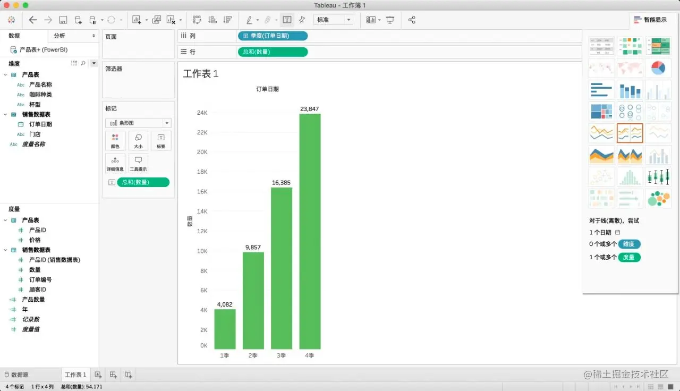
Task: Select stacked bars chart in Show Me
Action: 630,90
